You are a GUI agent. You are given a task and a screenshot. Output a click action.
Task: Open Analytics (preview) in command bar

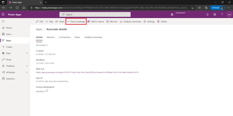click(x=130, y=22)
